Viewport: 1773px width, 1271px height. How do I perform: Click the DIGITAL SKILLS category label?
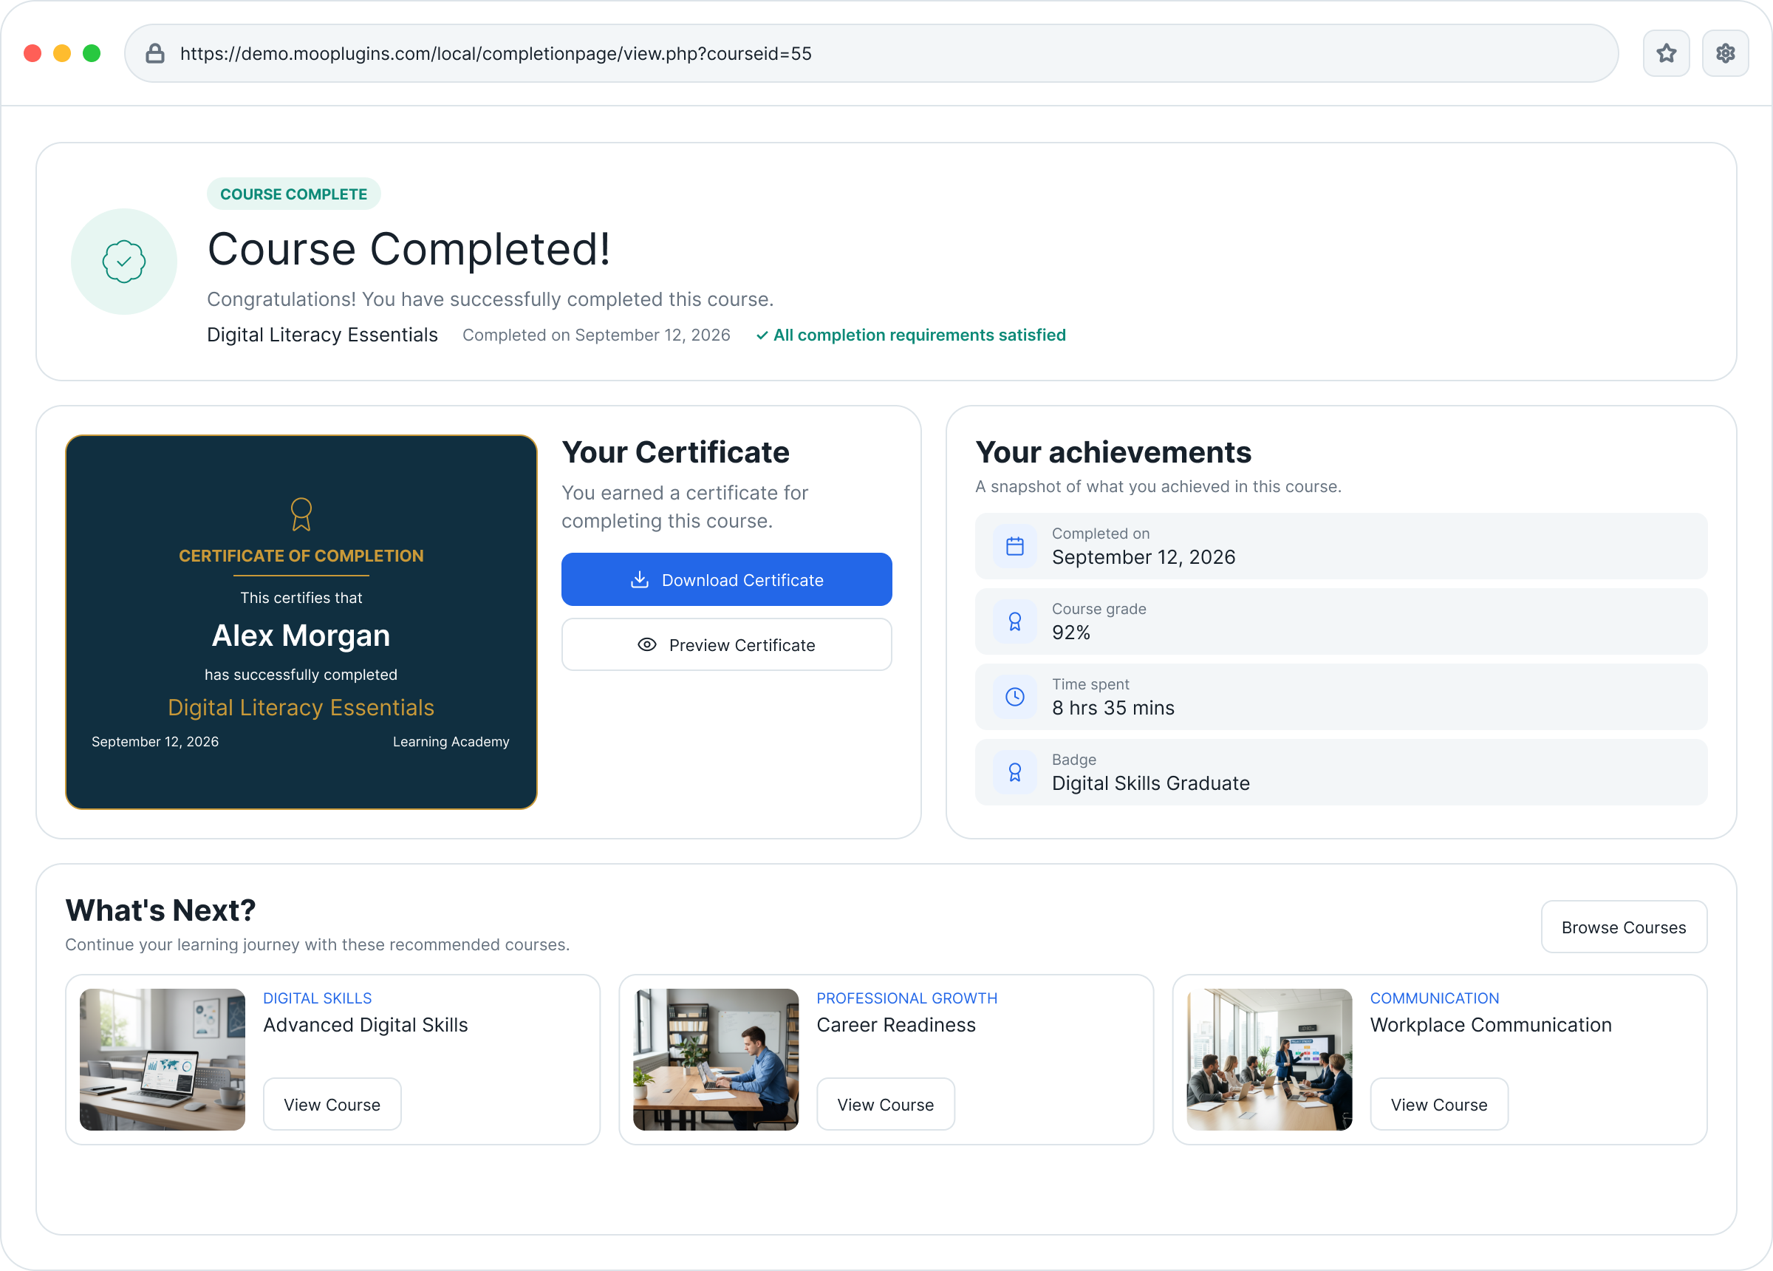(318, 998)
